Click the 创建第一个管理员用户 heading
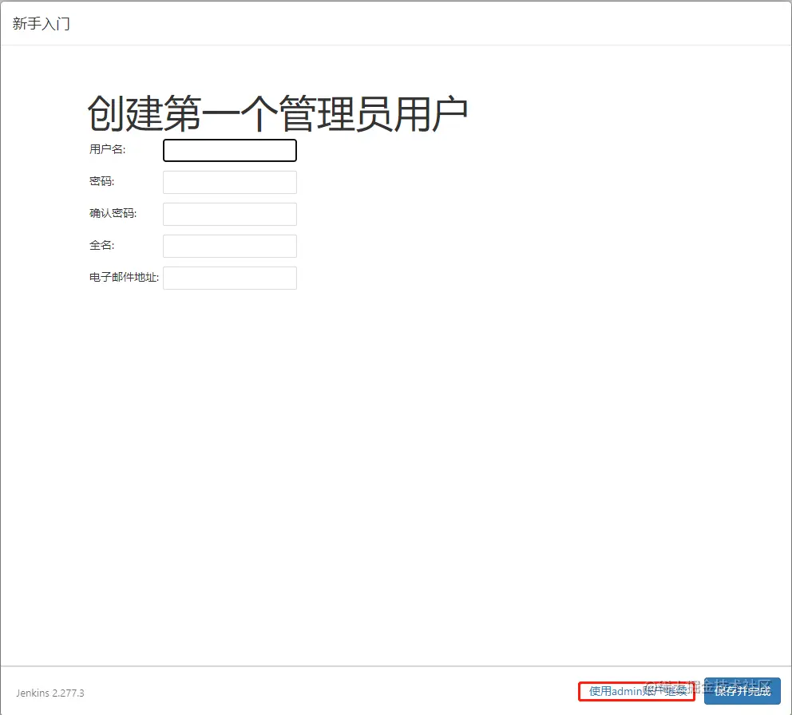 pos(277,113)
